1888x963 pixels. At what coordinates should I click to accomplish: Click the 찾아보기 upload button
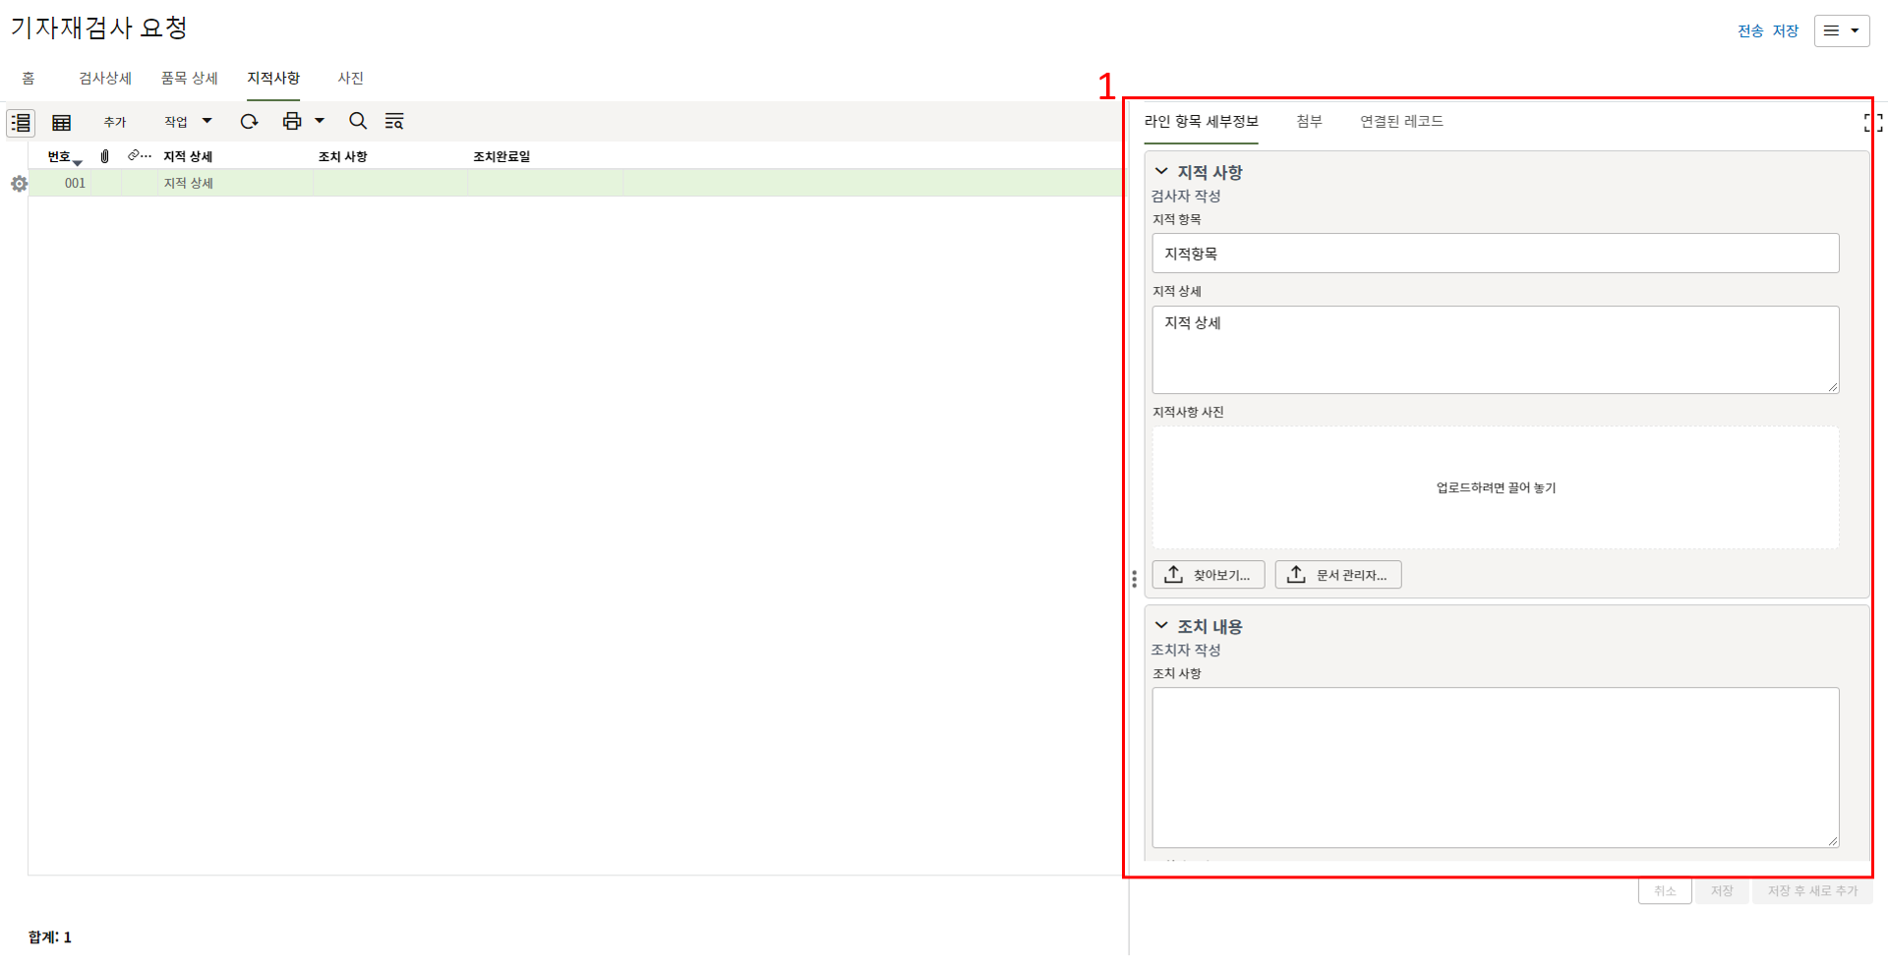1209,575
